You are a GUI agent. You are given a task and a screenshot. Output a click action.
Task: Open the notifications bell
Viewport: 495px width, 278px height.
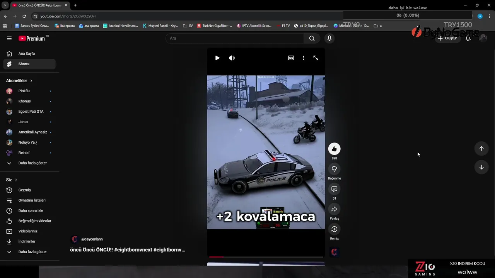pos(468,38)
